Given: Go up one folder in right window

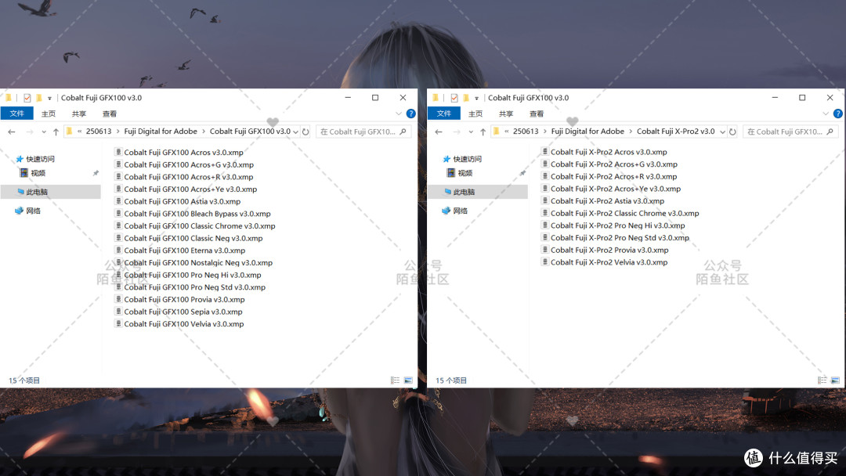Looking at the screenshot, I should [x=483, y=132].
